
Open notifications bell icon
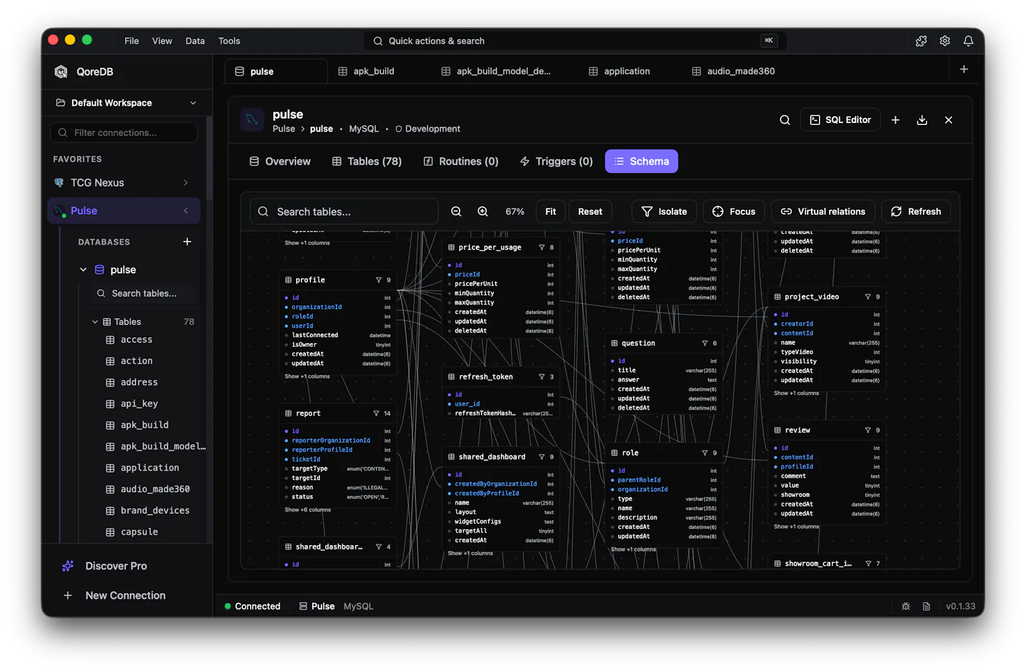968,41
